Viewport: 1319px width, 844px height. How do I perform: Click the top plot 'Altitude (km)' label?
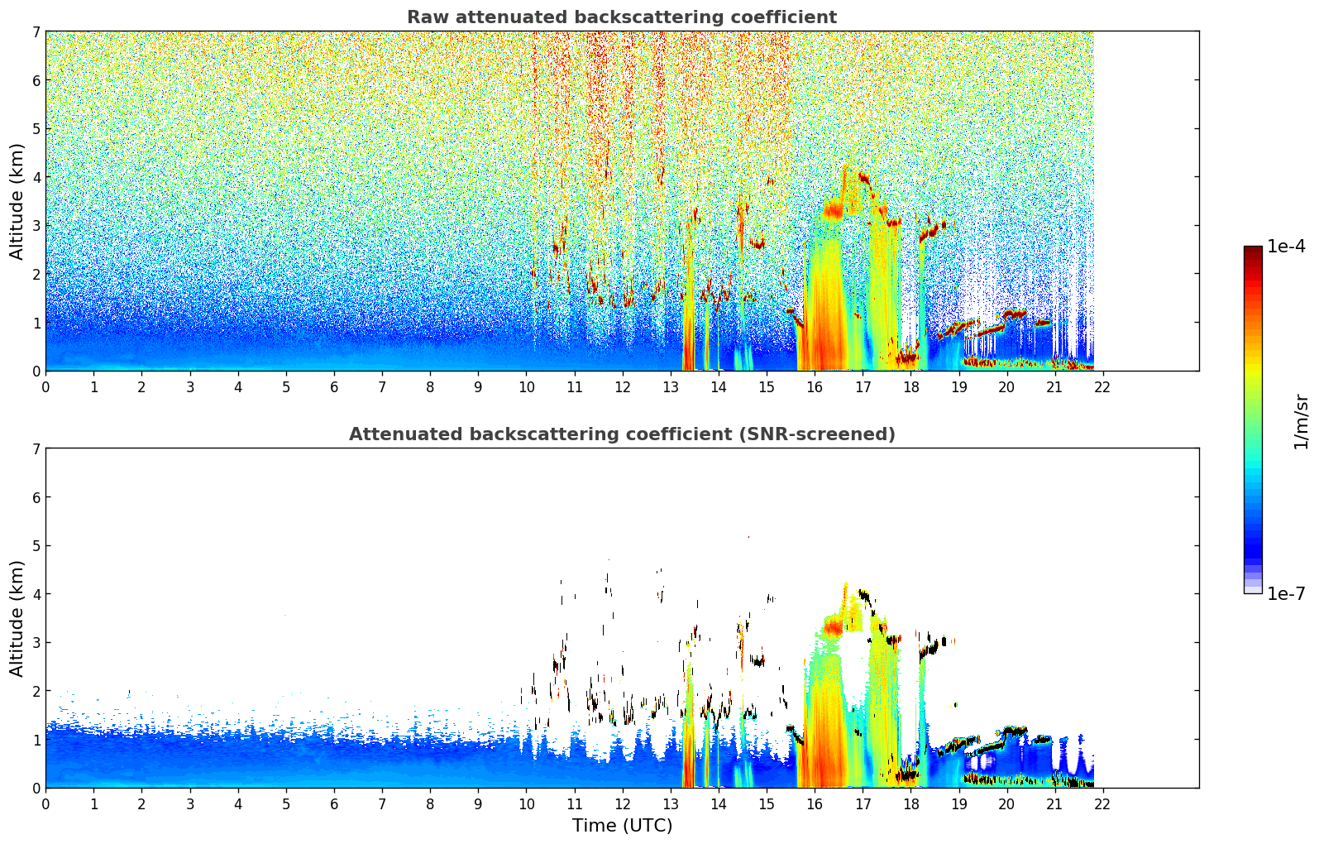(x=17, y=201)
